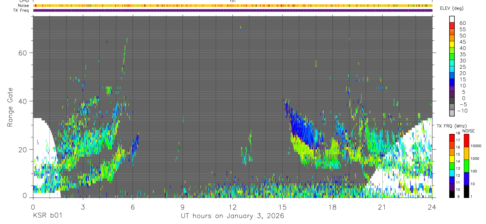Click the TX FRQ (MHz) legend title
This screenshot has height=224, width=486.
pyautogui.click(x=452, y=126)
